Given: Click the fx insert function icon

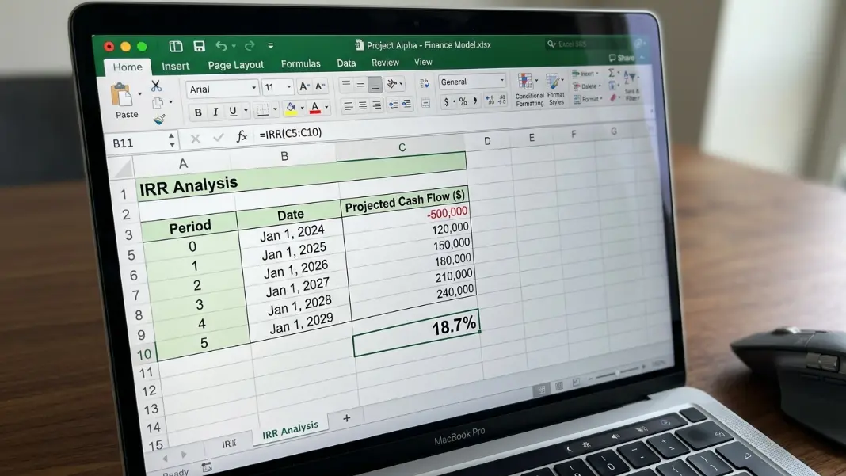Looking at the screenshot, I should (242, 136).
